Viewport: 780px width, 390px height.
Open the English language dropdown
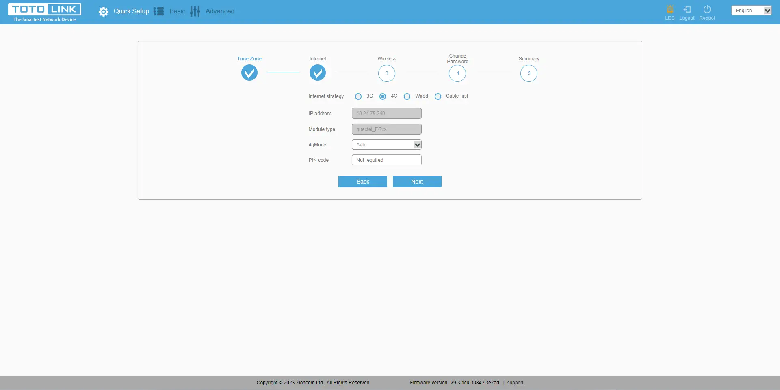click(751, 11)
